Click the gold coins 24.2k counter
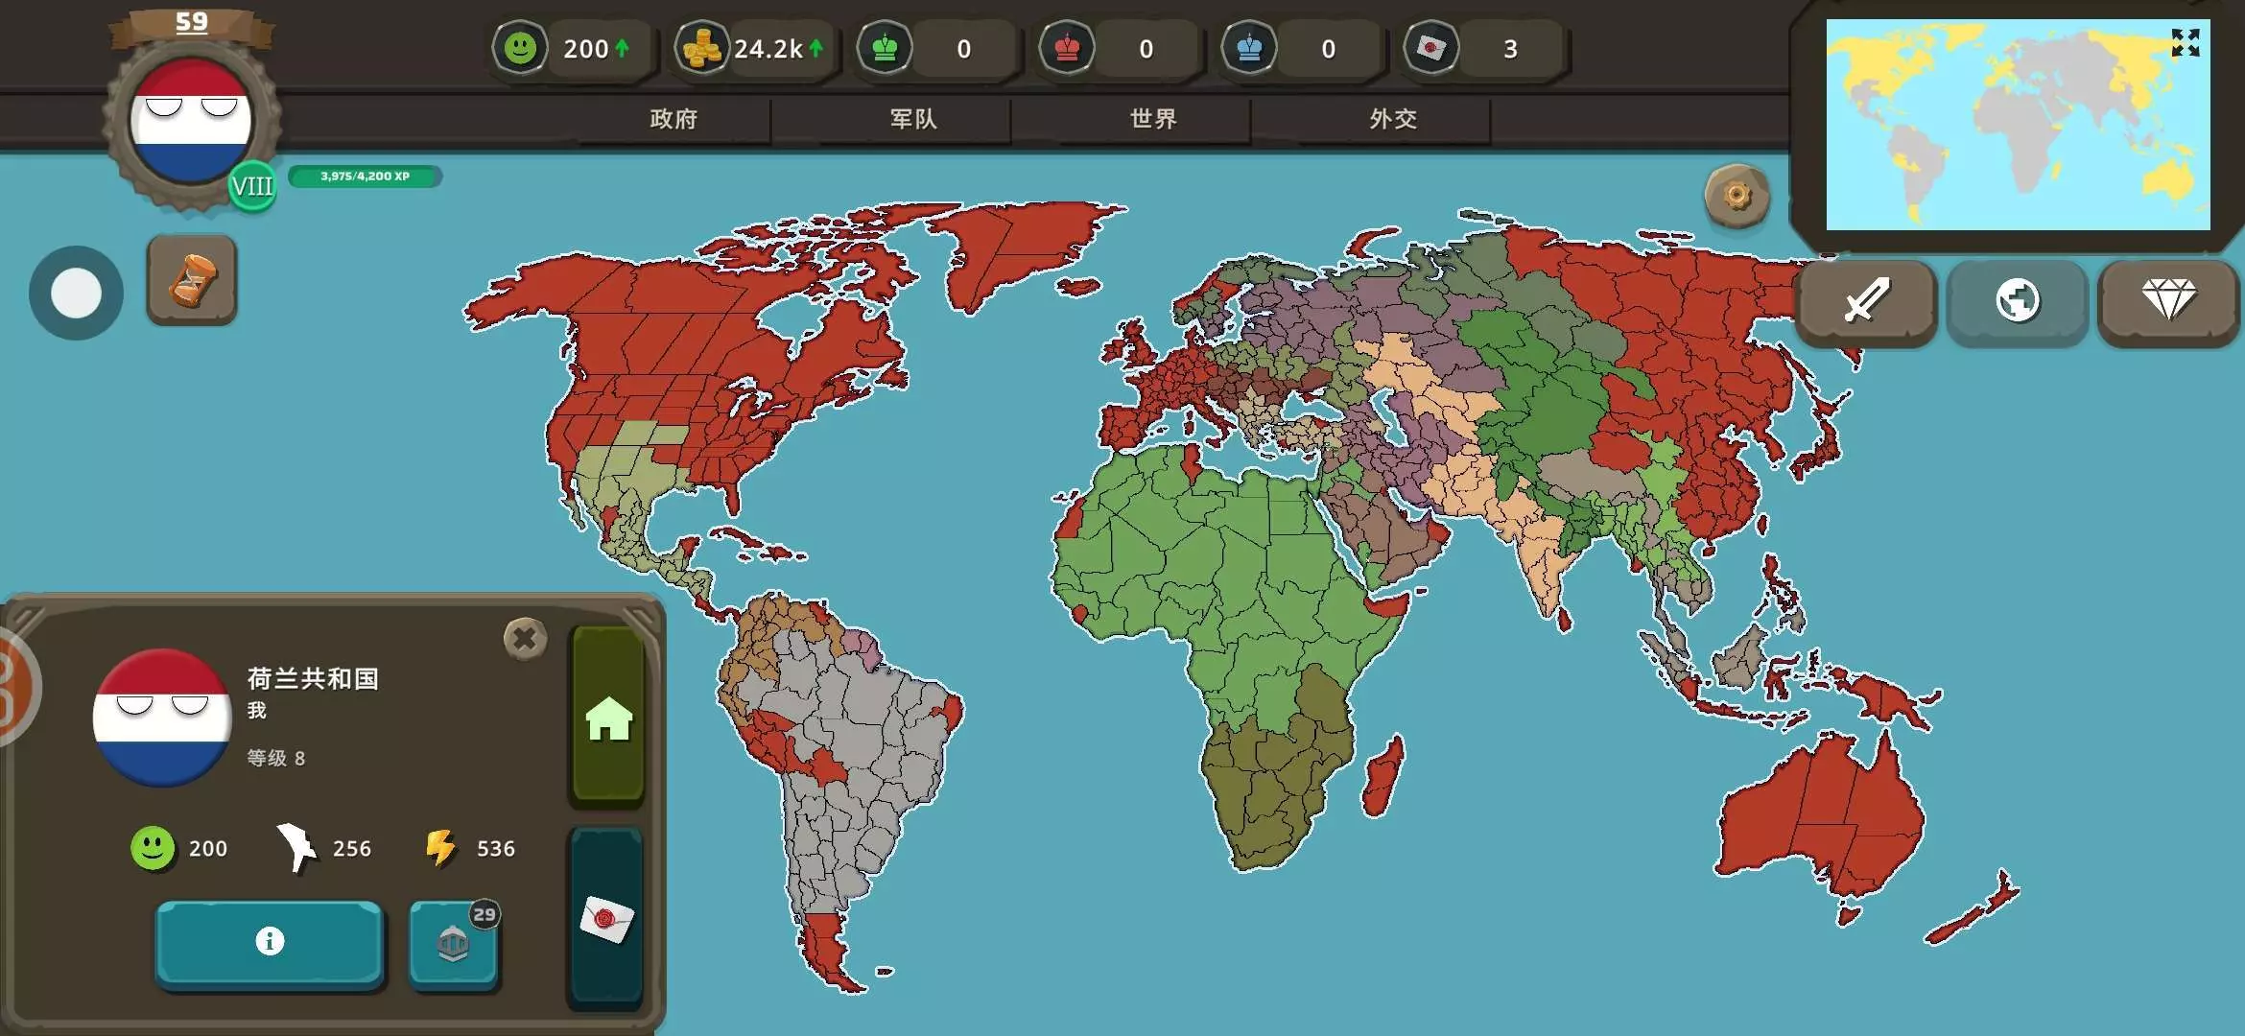 click(753, 49)
